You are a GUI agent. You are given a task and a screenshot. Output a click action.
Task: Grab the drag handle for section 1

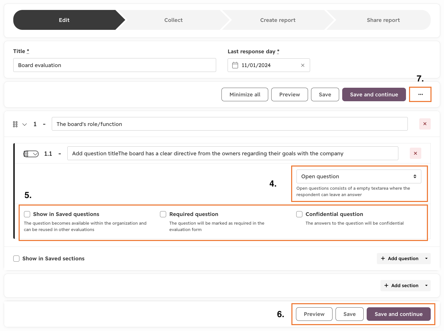point(15,124)
